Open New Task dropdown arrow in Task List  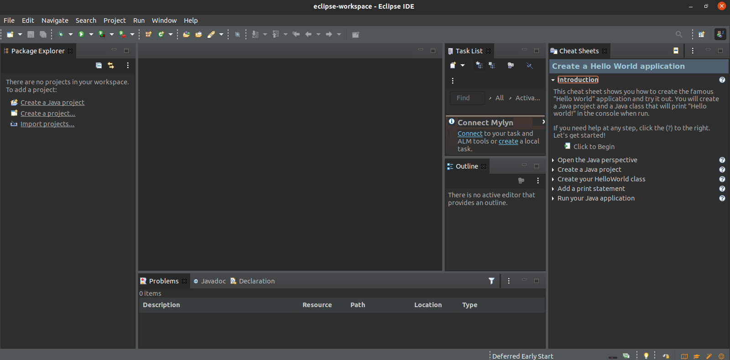463,65
